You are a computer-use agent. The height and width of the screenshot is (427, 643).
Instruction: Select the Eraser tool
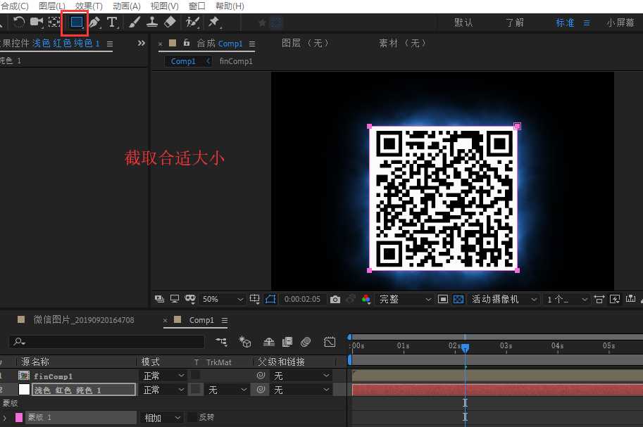pyautogui.click(x=170, y=23)
